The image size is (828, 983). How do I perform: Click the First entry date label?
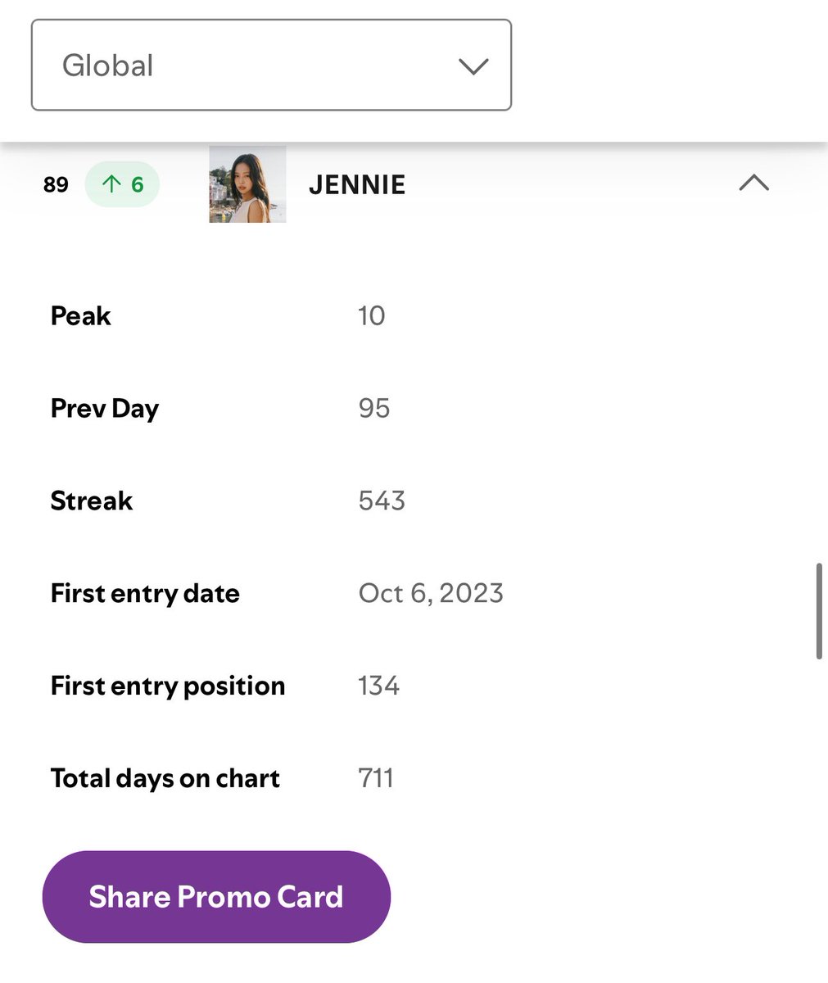[x=145, y=593]
